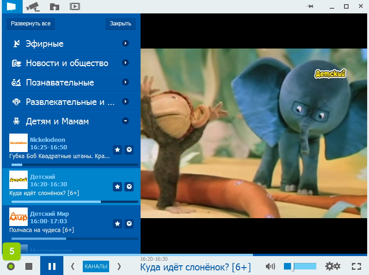The height and width of the screenshot is (275, 369).
Task: Click the Закрыть button
Action: point(121,24)
